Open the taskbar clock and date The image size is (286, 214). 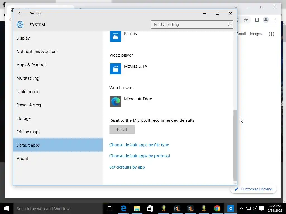pyautogui.click(x=275, y=208)
